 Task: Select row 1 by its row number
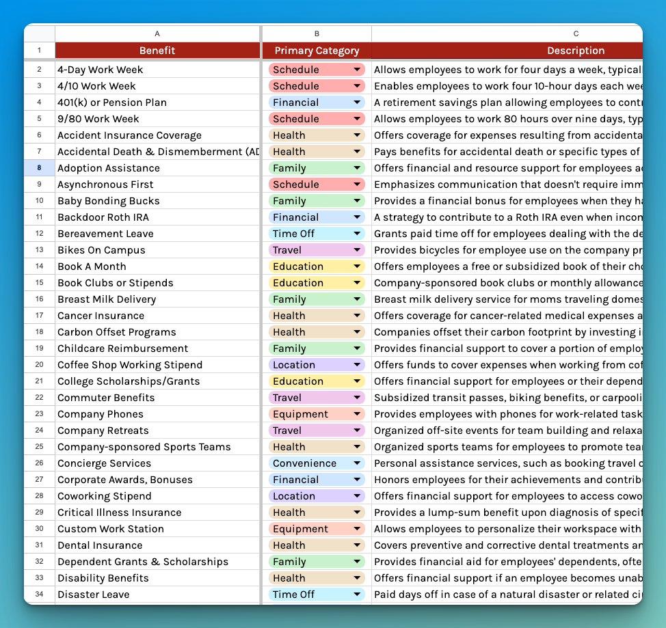pos(39,50)
